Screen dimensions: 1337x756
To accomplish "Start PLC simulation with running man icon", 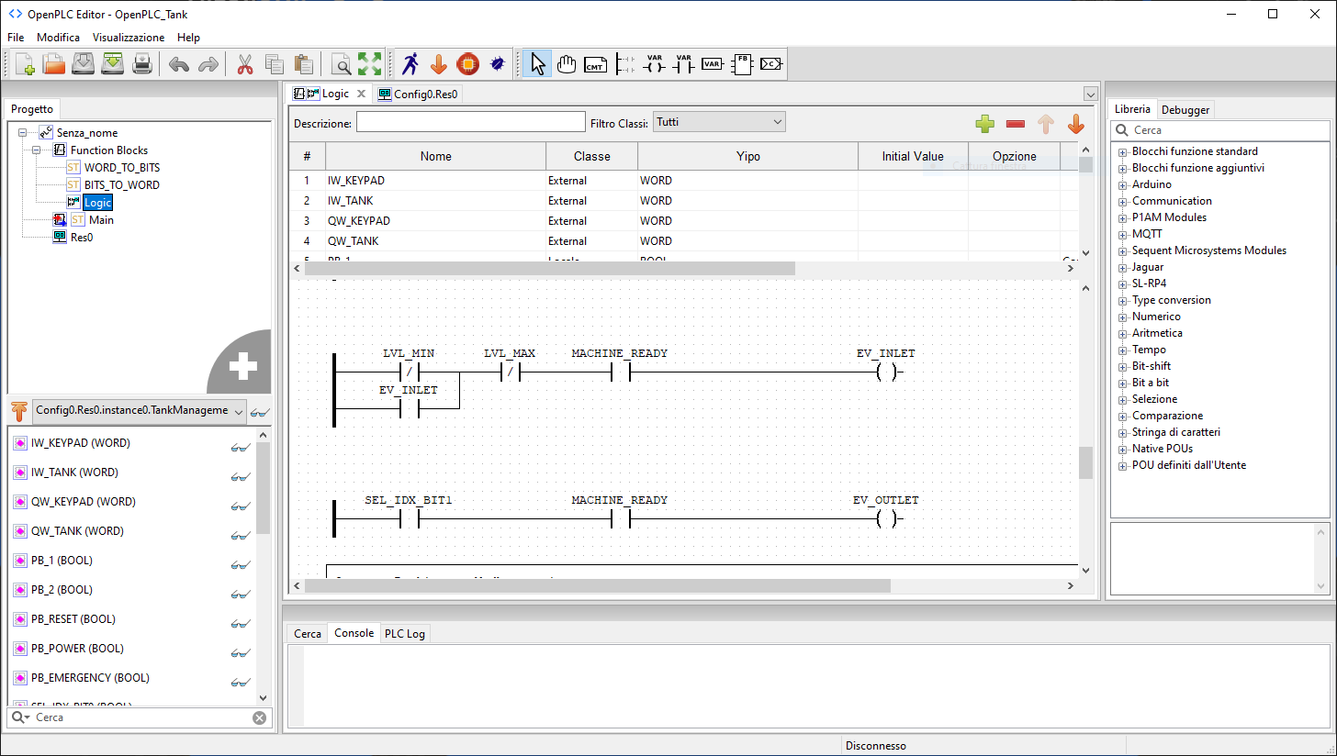I will (x=410, y=64).
